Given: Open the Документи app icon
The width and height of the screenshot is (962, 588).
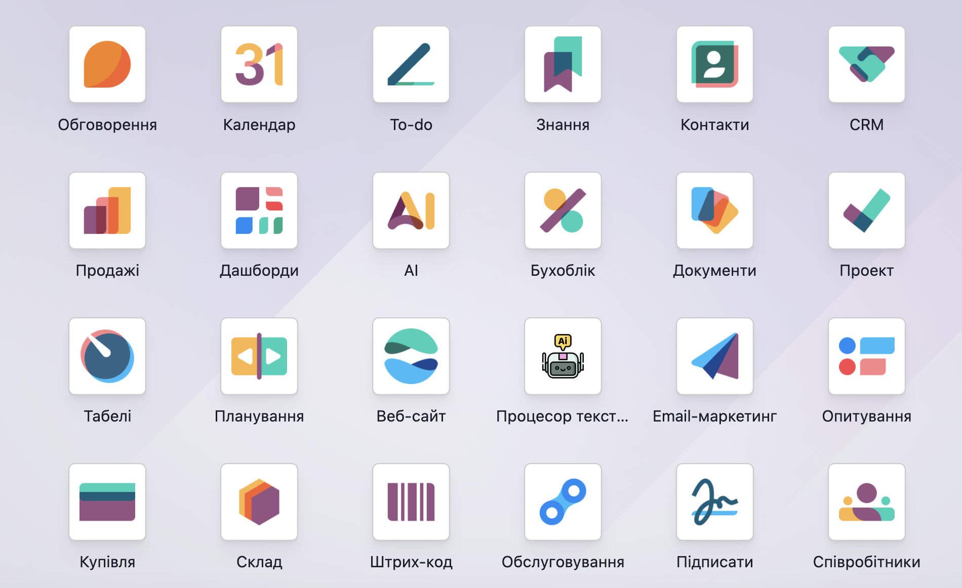Looking at the screenshot, I should (715, 210).
